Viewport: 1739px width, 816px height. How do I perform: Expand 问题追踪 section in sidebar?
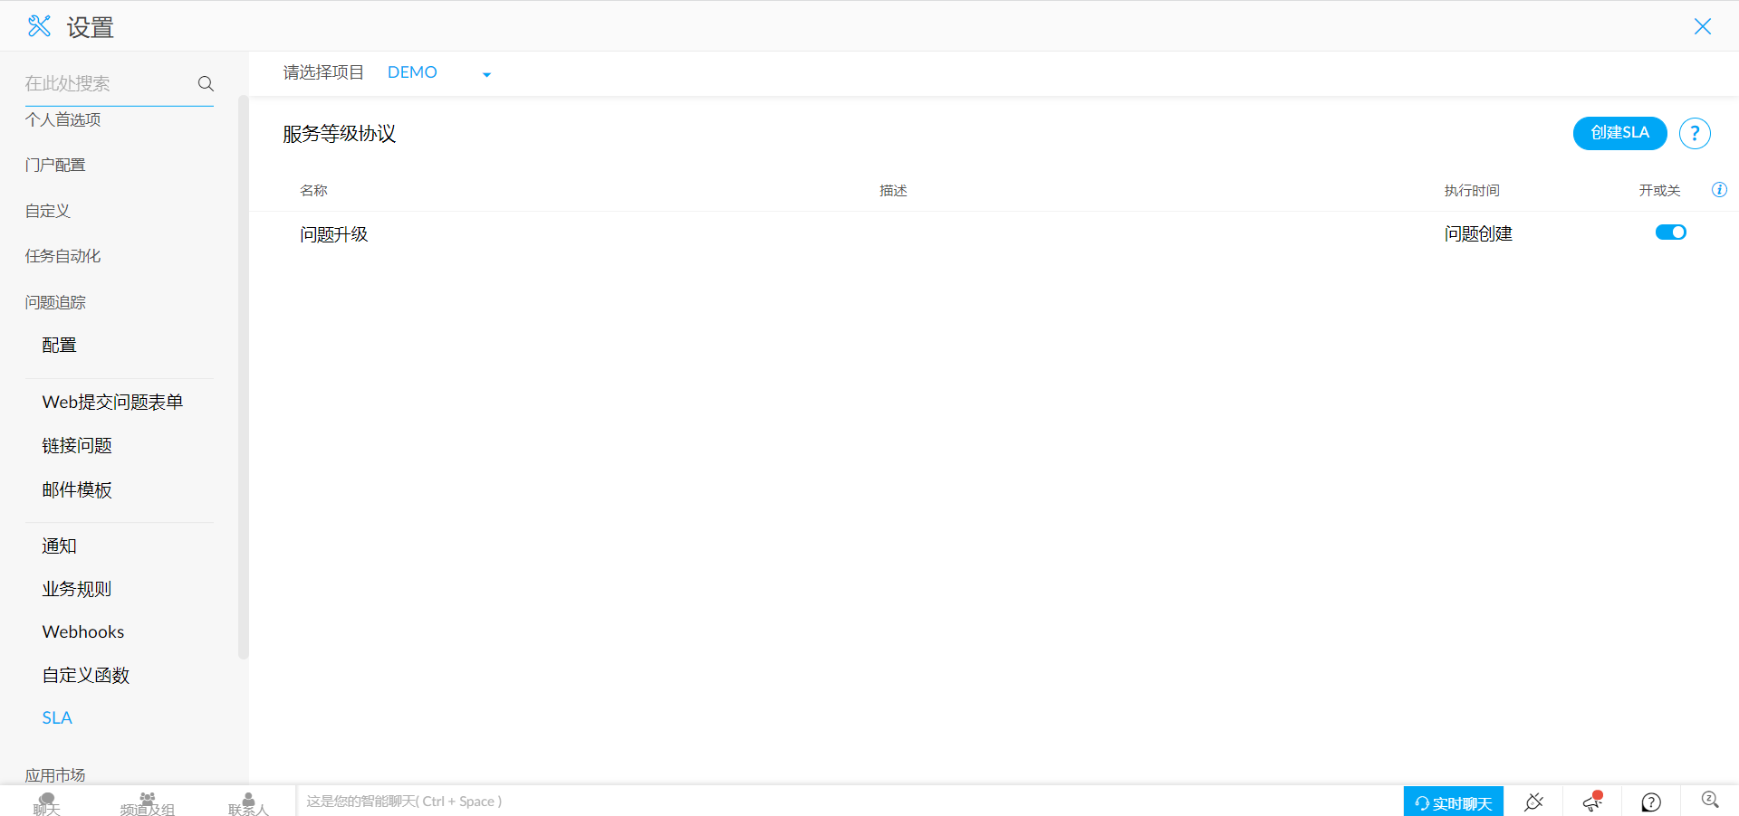(55, 302)
